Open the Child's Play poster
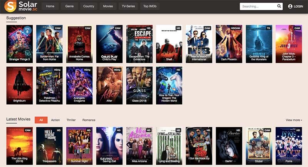The width and height of the screenshot is (308, 167). [x=109, y=44]
